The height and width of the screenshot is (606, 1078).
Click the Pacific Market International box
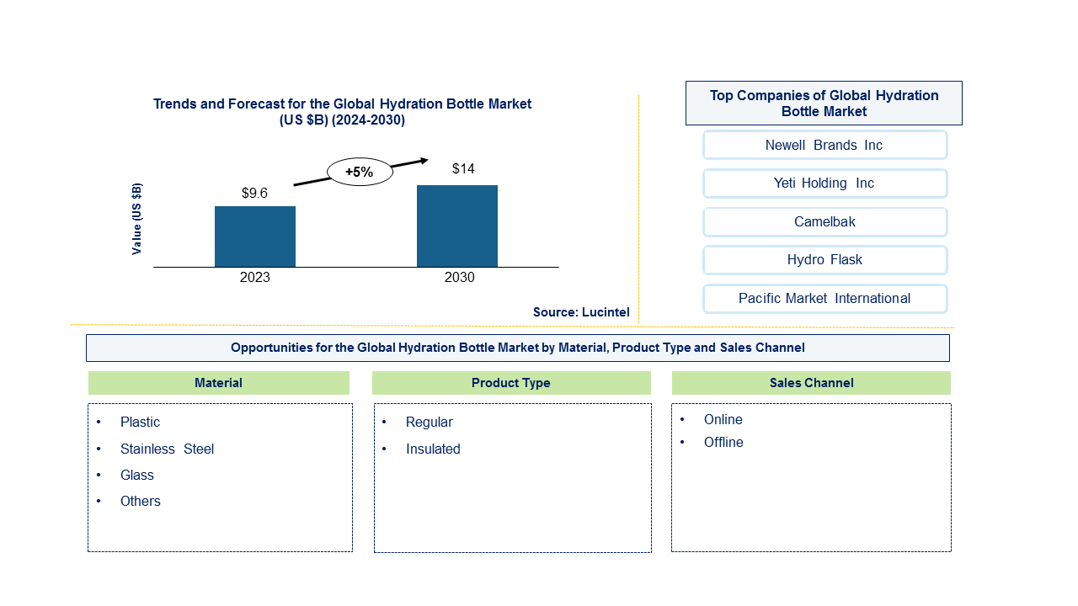click(825, 299)
